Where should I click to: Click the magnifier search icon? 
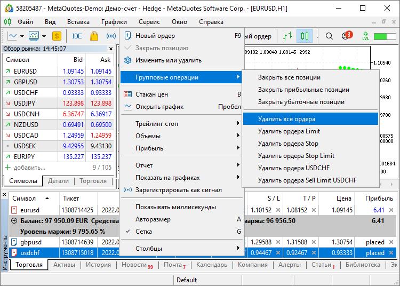point(329,36)
